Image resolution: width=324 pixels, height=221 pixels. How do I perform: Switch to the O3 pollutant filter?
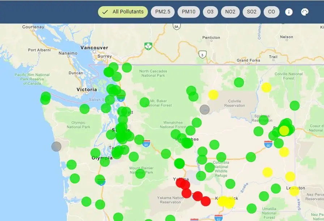click(210, 12)
